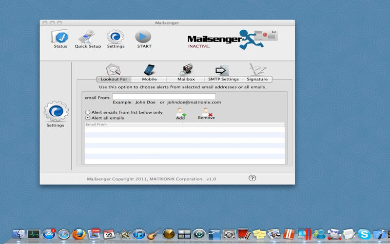Launch Safari from the dock
390x244 pixels.
tap(64, 234)
